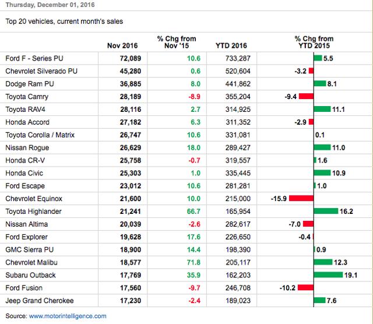
Task: Select the Subaru Outback row label
Action: pos(30,275)
